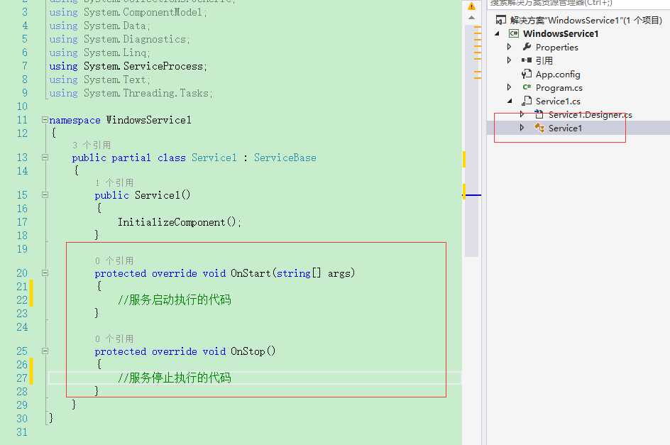
Task: Select Service1.cs in Solution Explorer
Action: [x=558, y=101]
